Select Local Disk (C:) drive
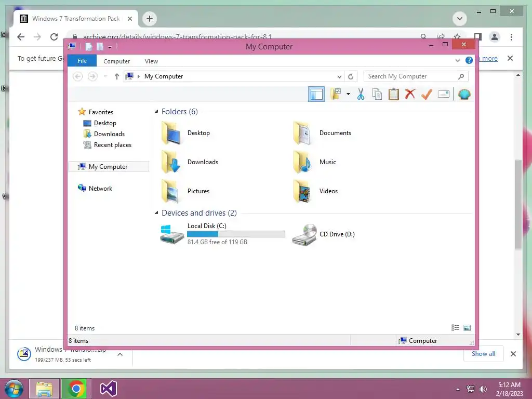Viewport: 532px width, 399px height. 222,234
